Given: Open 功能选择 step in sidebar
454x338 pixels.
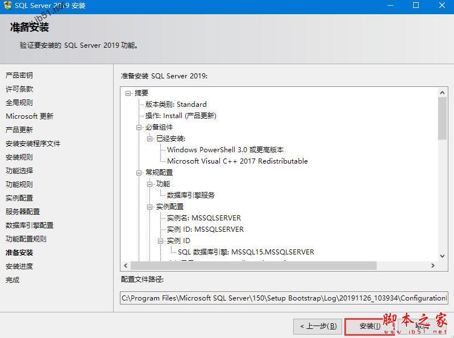Looking at the screenshot, I should (x=19, y=171).
